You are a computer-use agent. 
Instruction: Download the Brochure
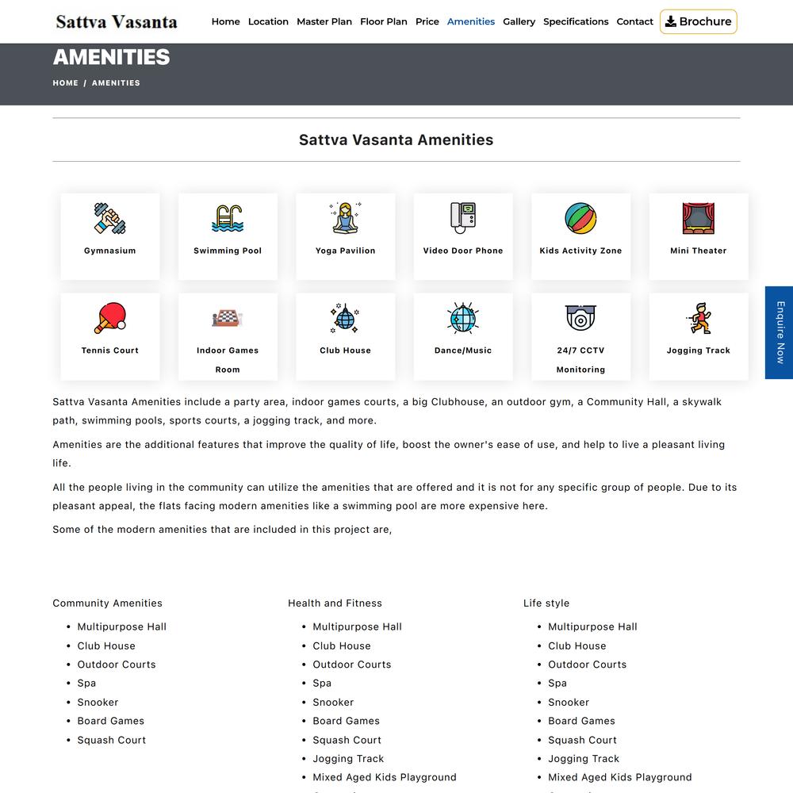pos(698,21)
